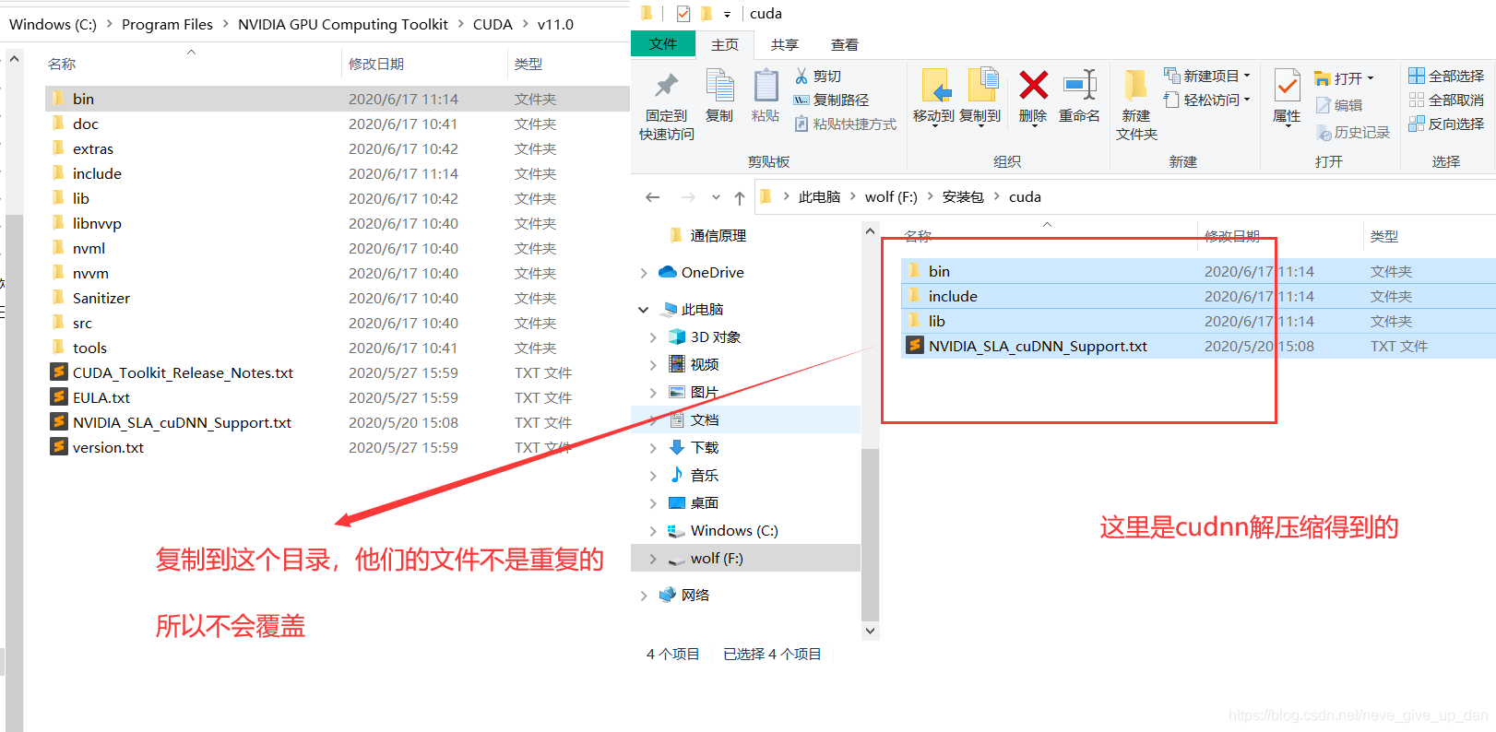Expand the OneDrive tree node
Screen dimensions: 1496x732
(644, 273)
